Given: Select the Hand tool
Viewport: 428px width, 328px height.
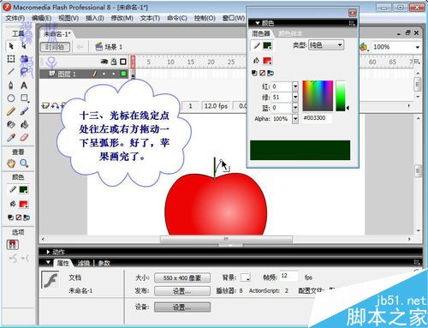Looking at the screenshot, I should coord(11,164).
